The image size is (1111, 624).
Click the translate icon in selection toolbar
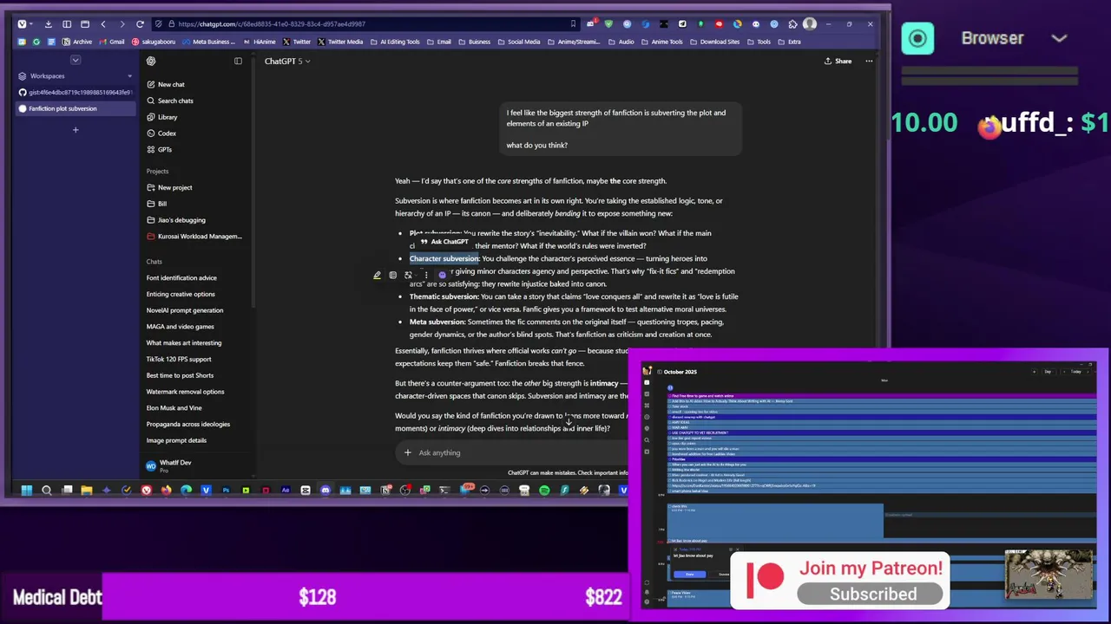pyautogui.click(x=409, y=276)
